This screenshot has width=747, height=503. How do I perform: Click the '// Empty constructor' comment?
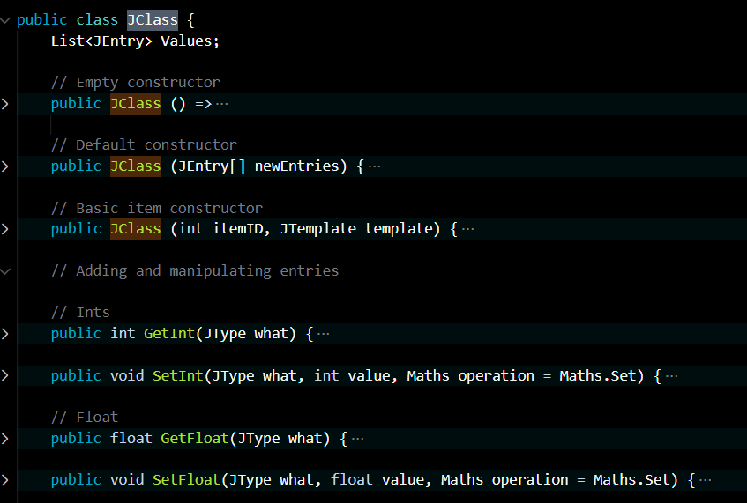tap(135, 83)
